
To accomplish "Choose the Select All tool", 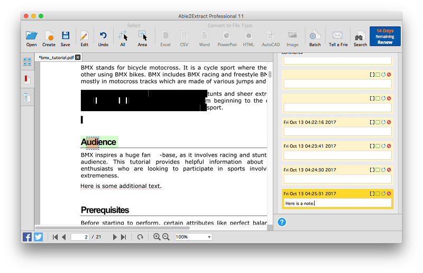I will (123, 39).
